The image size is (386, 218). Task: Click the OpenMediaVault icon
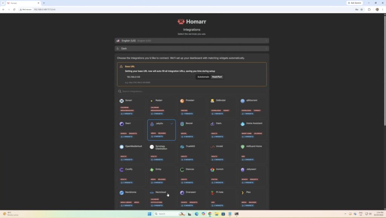pyautogui.click(x=122, y=147)
